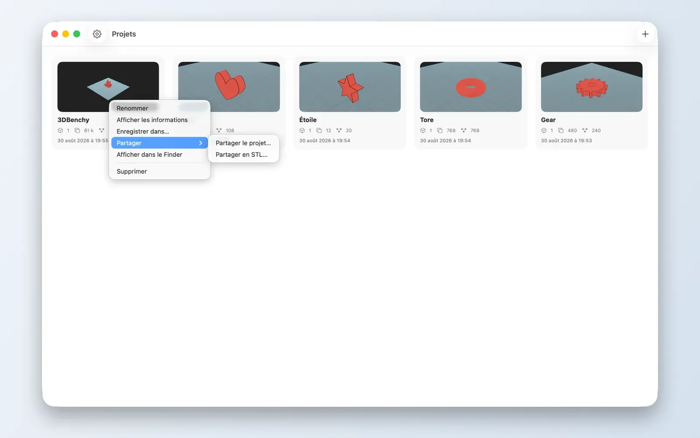Select Partager en STL… in the submenu
The width and height of the screenshot is (700, 438).
(x=243, y=155)
